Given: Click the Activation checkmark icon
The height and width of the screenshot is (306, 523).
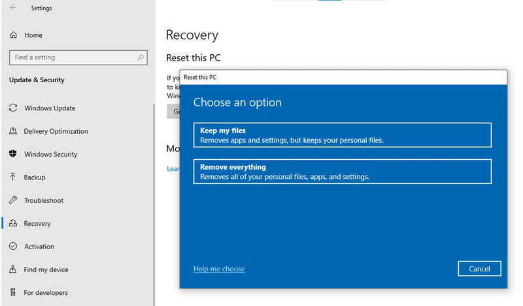Looking at the screenshot, I should (13, 246).
